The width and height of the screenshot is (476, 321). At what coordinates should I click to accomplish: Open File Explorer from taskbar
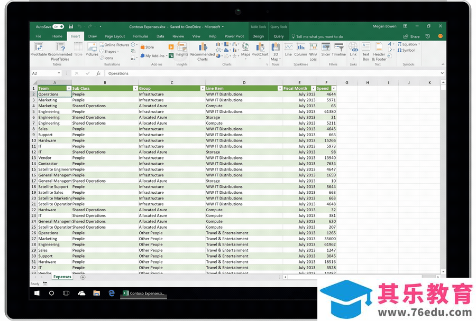[x=97, y=293]
